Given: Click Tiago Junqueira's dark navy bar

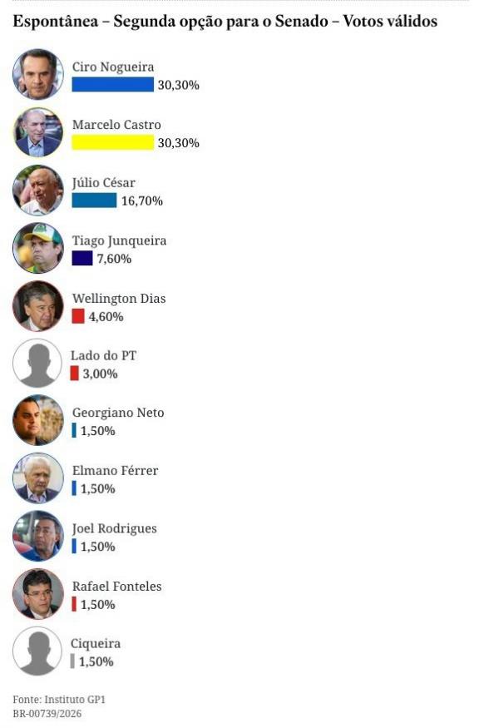Looking at the screenshot, I should (x=82, y=258).
